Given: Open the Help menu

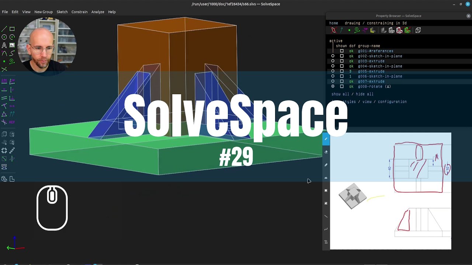Looking at the screenshot, I should point(112,12).
